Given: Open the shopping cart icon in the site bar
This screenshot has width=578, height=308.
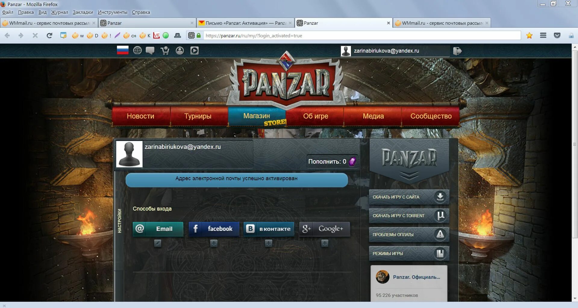Looking at the screenshot, I should 165,51.
